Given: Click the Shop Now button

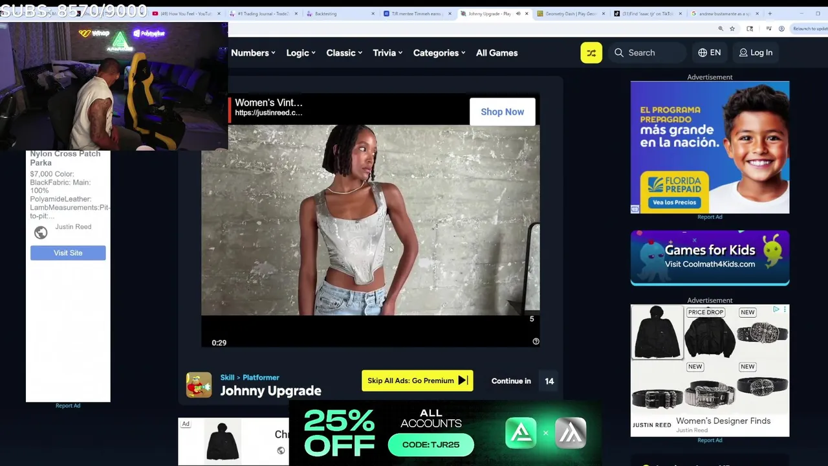Looking at the screenshot, I should click(x=502, y=111).
